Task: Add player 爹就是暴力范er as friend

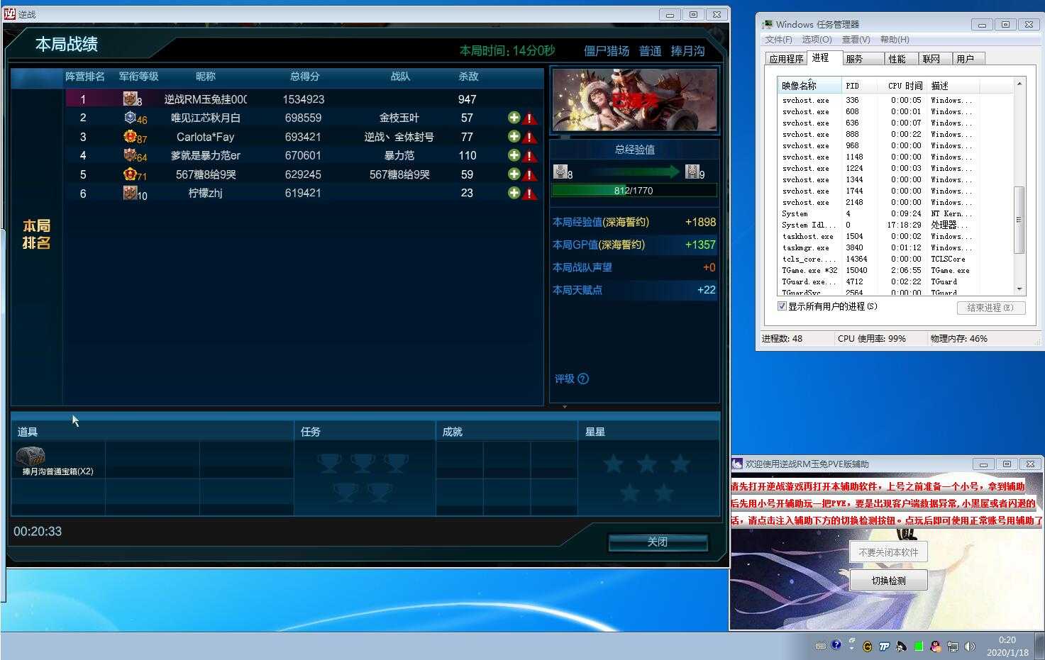Action: point(514,155)
